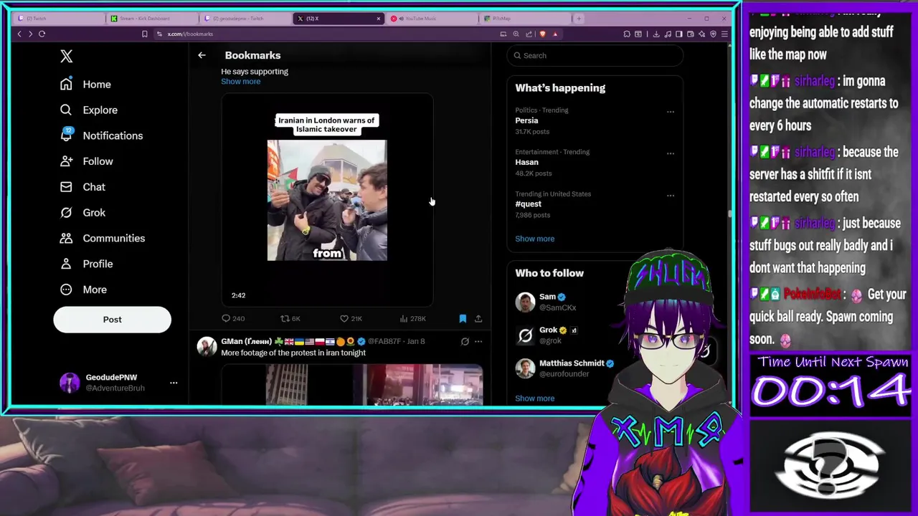Click the reply icon with 240

[x=226, y=319]
